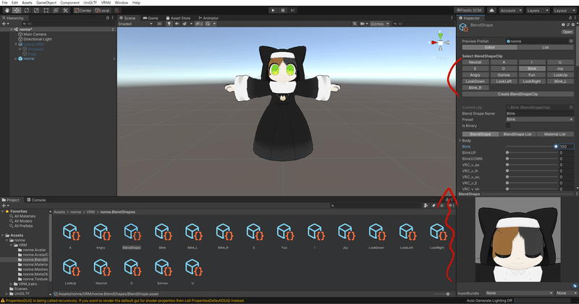Select the Scale tool
579x304 pixels.
tap(36, 10)
